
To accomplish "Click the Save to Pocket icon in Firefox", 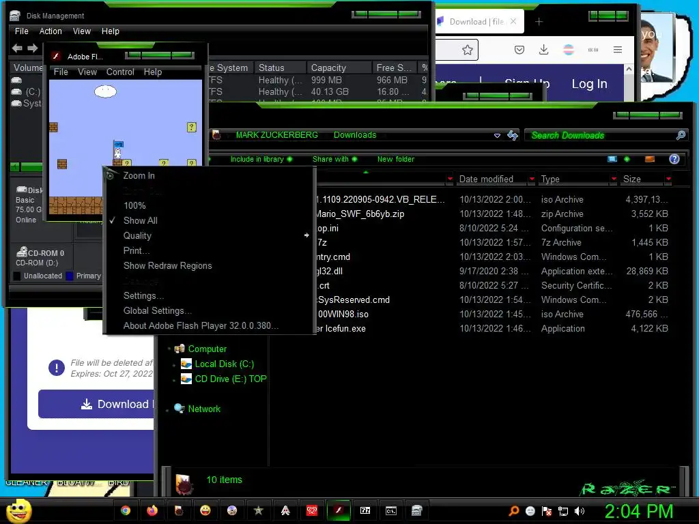I will pos(519,49).
